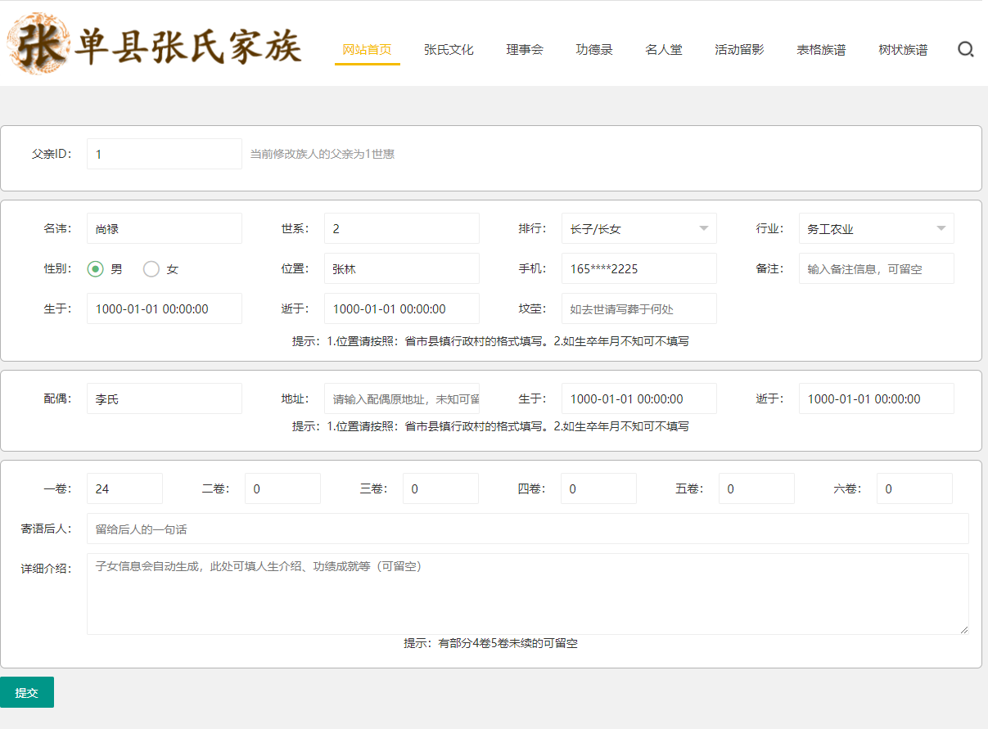The image size is (988, 729).
Task: Open the 活动留影 menu item
Action: coord(739,50)
